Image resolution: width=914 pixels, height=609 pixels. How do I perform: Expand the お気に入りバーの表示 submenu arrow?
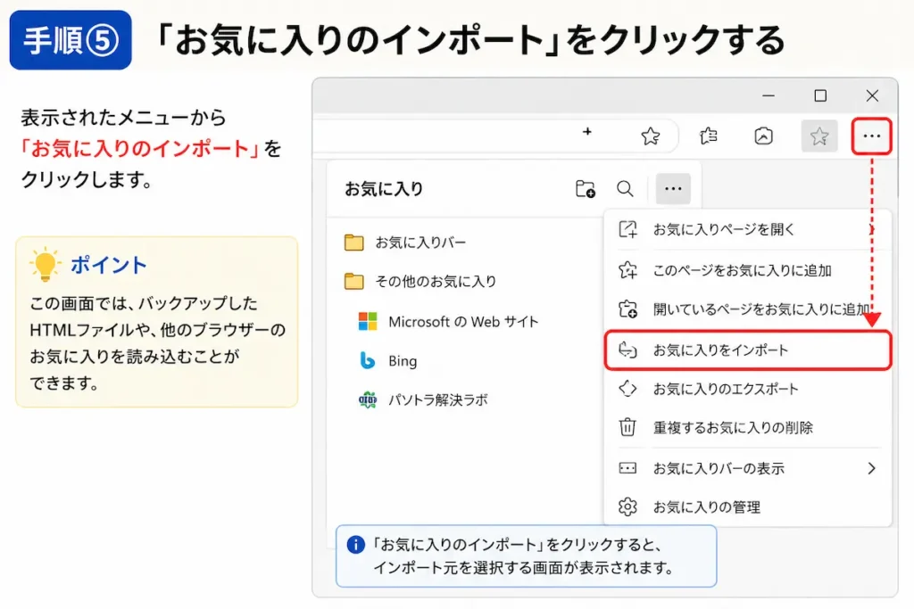point(871,468)
